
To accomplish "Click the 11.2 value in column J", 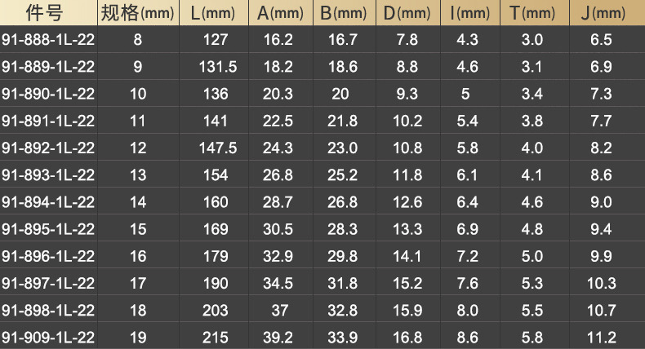I will (601, 337).
